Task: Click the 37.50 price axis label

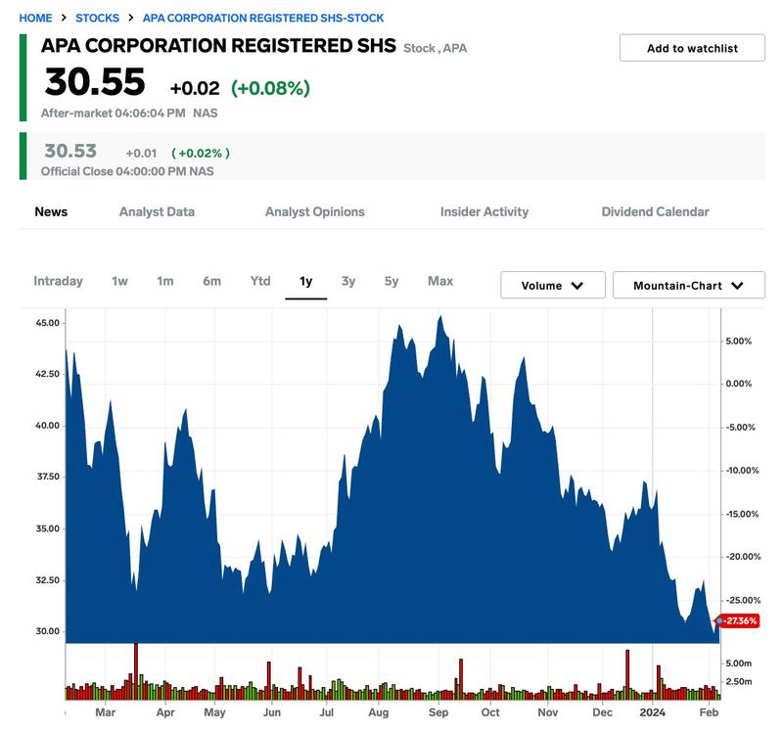Action: pos(48,477)
